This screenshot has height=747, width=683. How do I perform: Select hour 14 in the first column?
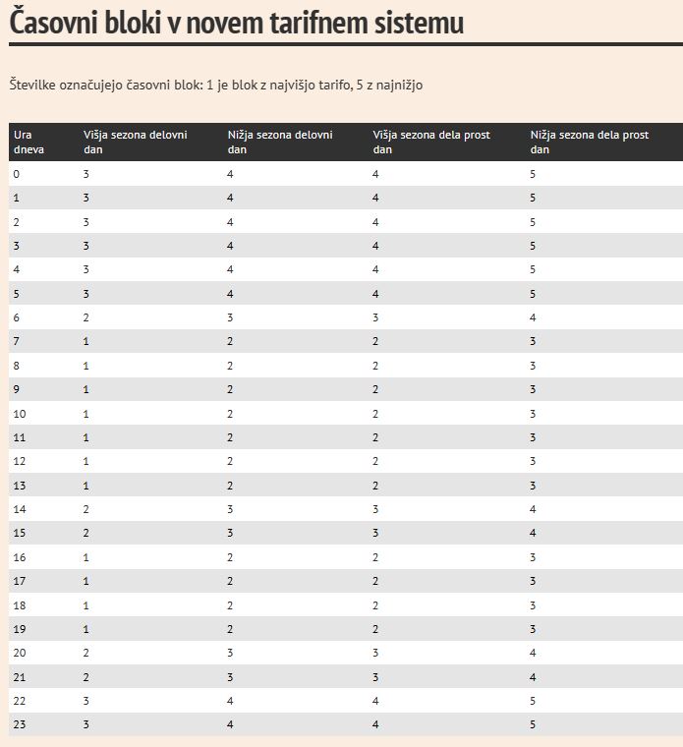[x=20, y=509]
